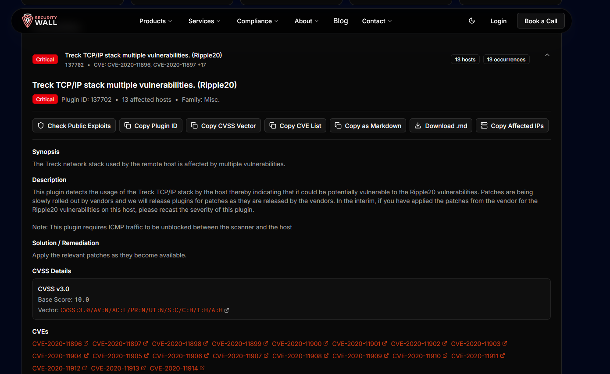The width and height of the screenshot is (610, 374).
Task: Click the Security Wall shield logo
Action: (x=28, y=21)
